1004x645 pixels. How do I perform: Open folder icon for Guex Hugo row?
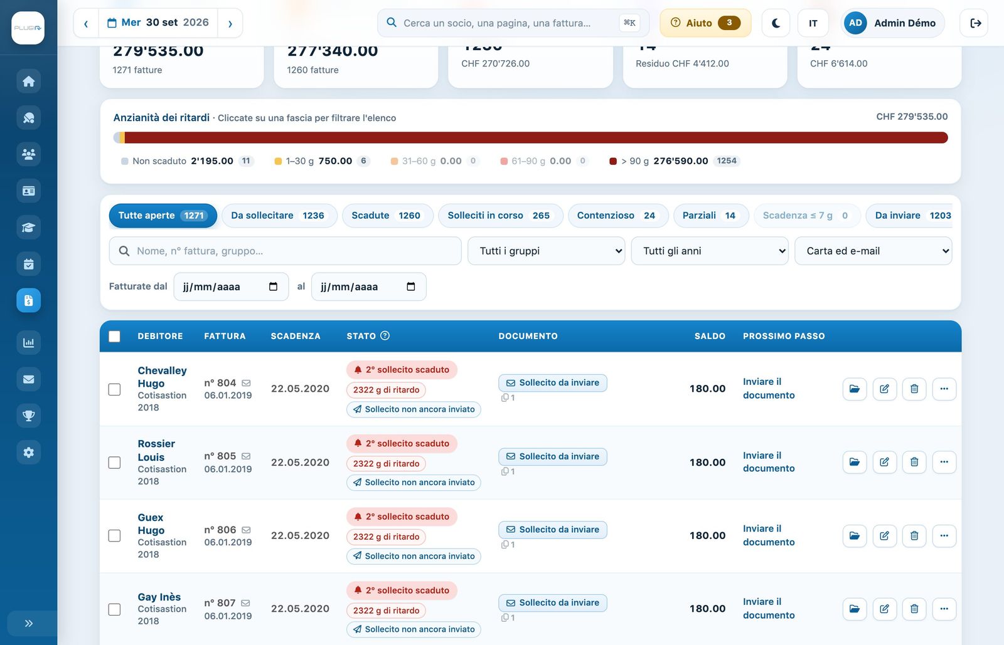click(x=854, y=536)
